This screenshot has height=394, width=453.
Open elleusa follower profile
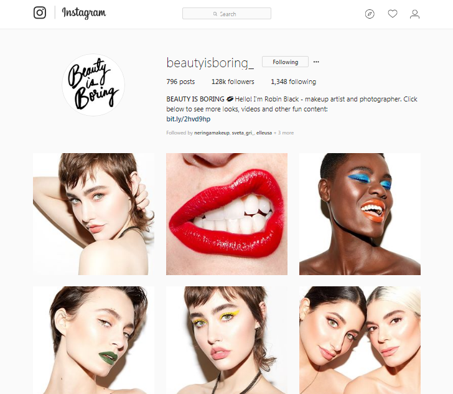pos(264,133)
